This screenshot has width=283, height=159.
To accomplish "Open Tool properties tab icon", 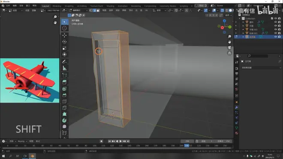I will point(237,62).
